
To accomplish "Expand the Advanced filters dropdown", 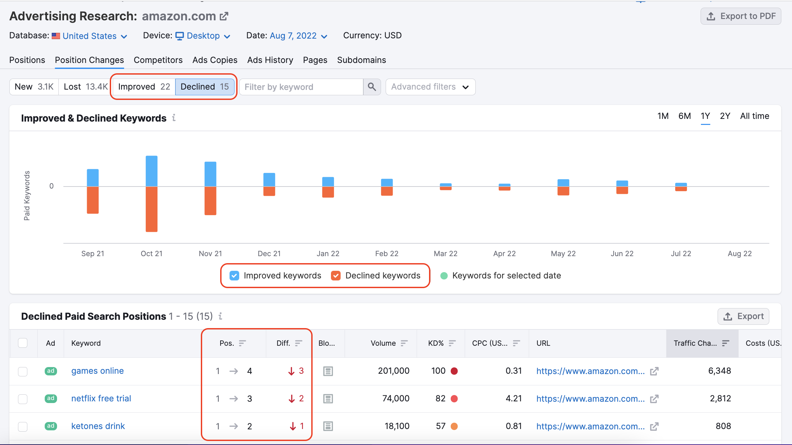I will [x=430, y=87].
